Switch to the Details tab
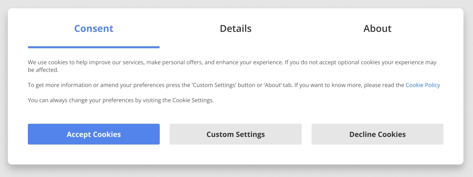This screenshot has height=177, width=473. pos(236,29)
